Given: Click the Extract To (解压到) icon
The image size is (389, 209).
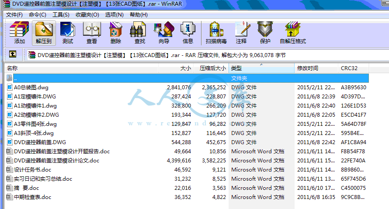Looking at the screenshot, I should pyautogui.click(x=44, y=33).
